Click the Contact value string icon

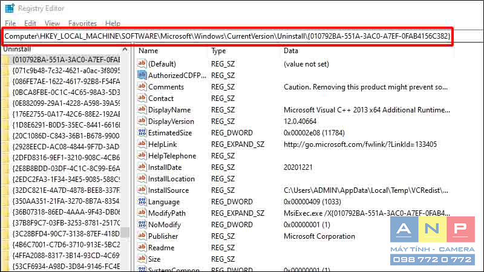(142, 98)
